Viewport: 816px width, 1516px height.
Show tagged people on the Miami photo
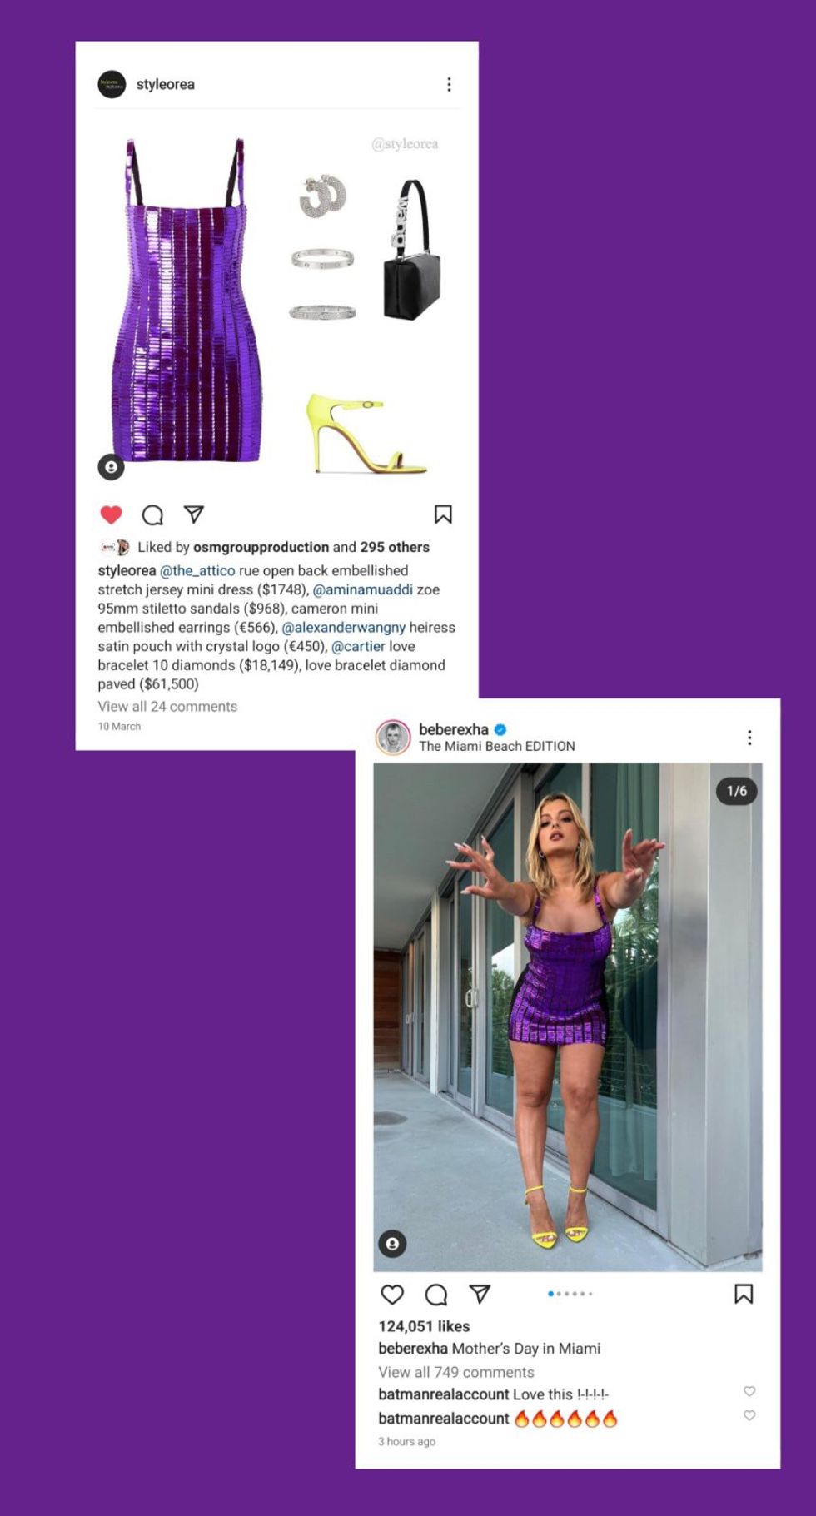(x=392, y=1244)
